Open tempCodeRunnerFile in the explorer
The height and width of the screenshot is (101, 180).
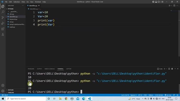17,24
